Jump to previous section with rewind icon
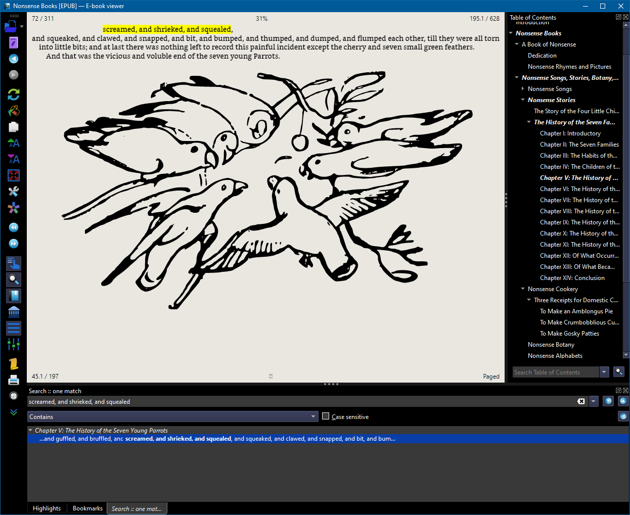The height and width of the screenshot is (515, 630). 14,227
